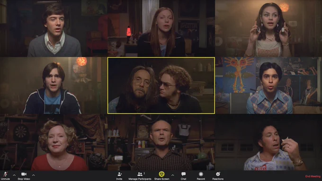Select tile of woman raising both hands
Image resolution: width=322 pixels, height=181 pixels.
click(x=268, y=28)
